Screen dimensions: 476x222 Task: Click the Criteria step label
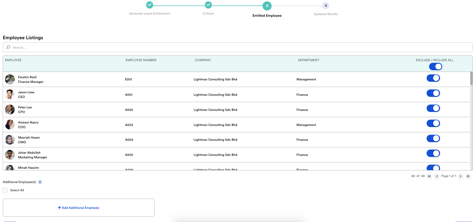208,13
